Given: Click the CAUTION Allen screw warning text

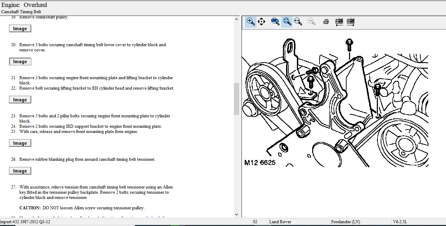Looking at the screenshot, I should point(82,208).
